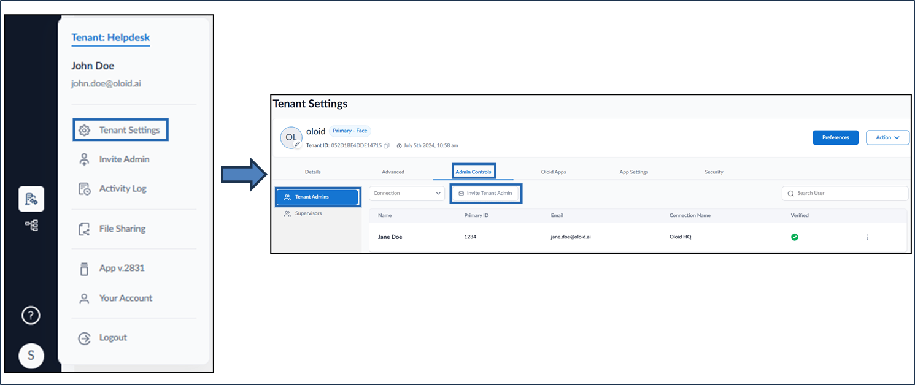Click the Logout arrow icon
The height and width of the screenshot is (385, 915).
click(85, 338)
